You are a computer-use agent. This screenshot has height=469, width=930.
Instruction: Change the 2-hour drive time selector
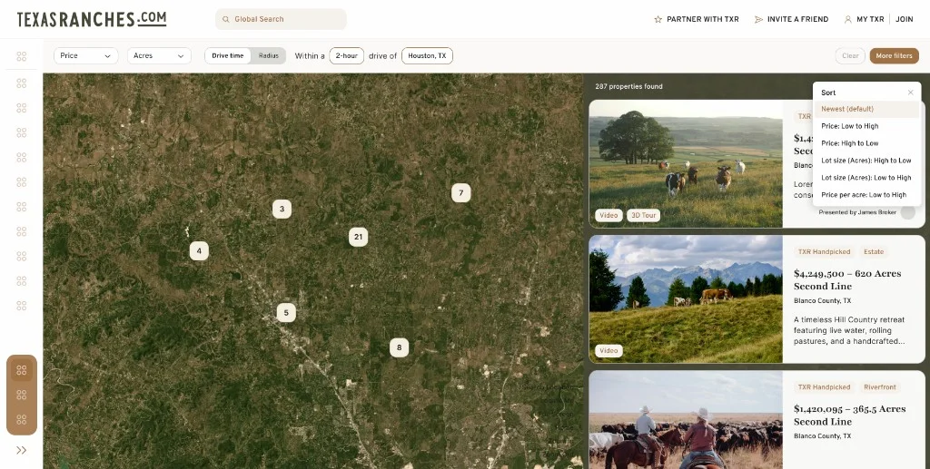pos(346,55)
